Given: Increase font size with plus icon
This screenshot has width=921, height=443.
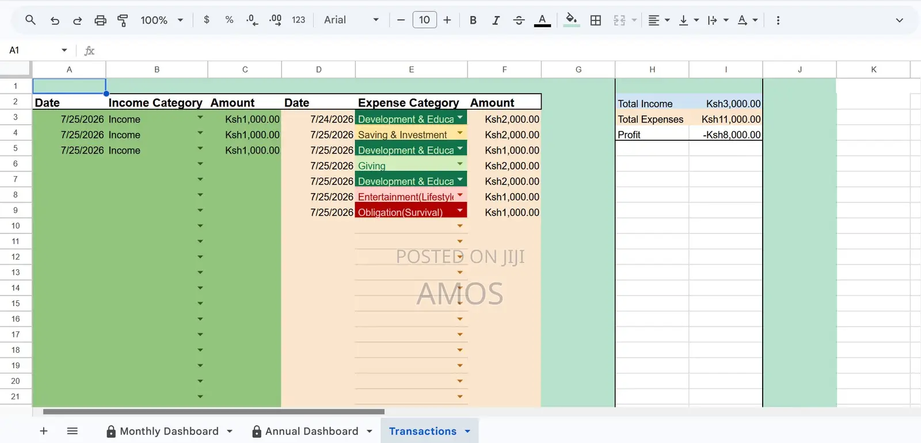Looking at the screenshot, I should pos(447,20).
